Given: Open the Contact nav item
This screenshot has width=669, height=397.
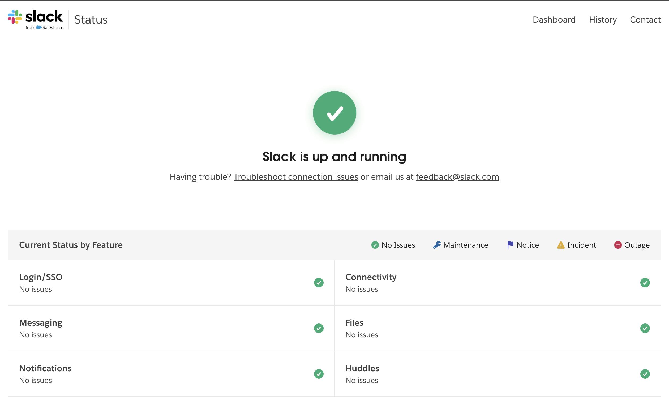Looking at the screenshot, I should pos(645,20).
